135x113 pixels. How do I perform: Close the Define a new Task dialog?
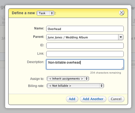tap(122, 13)
